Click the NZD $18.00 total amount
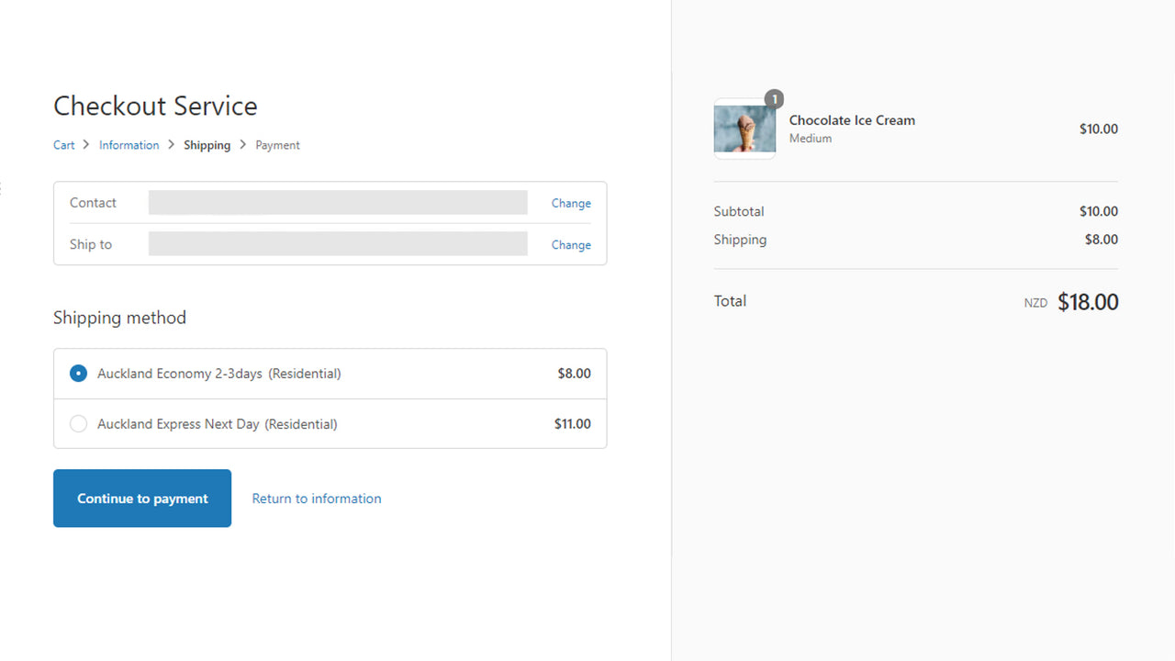This screenshot has width=1175, height=661. (1087, 301)
